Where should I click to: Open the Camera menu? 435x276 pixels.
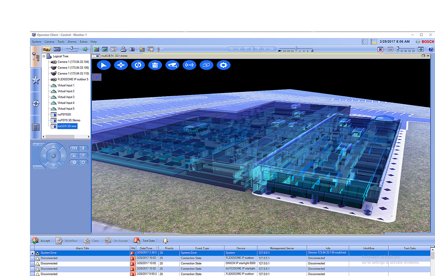coord(49,42)
